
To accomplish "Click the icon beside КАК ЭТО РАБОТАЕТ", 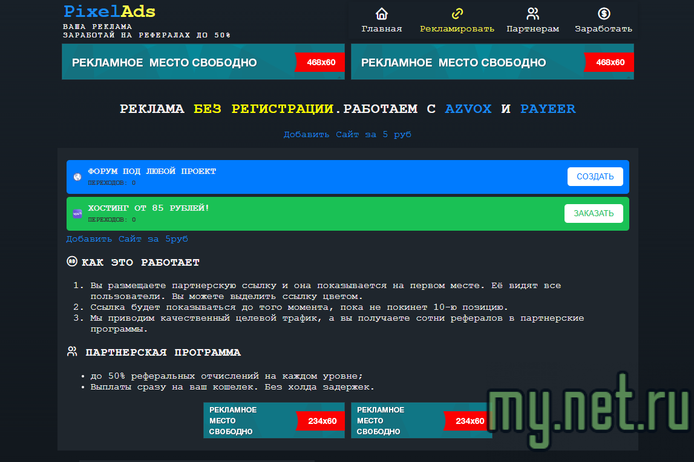I will click(x=72, y=261).
